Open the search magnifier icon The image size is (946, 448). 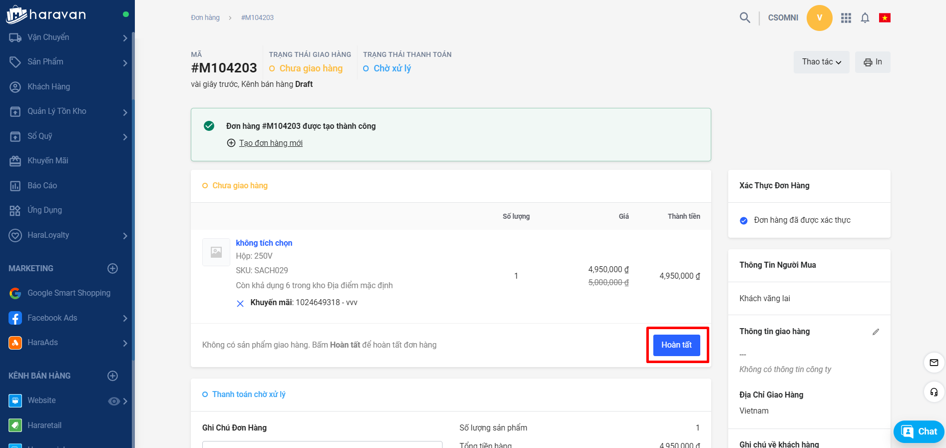(745, 18)
